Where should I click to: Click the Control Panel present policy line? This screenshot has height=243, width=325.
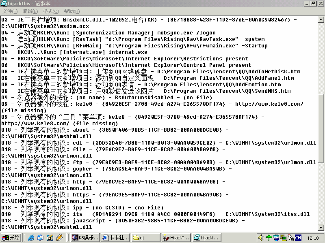tap(126, 65)
